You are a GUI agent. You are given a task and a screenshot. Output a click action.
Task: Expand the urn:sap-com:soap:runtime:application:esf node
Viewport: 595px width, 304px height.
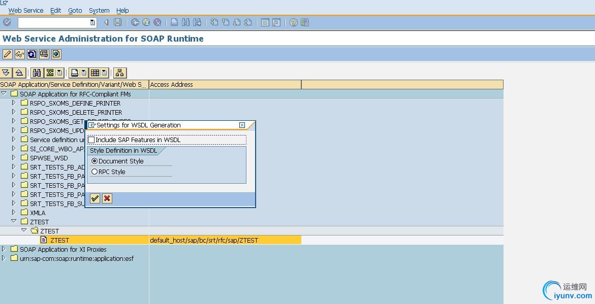[x=4, y=258]
